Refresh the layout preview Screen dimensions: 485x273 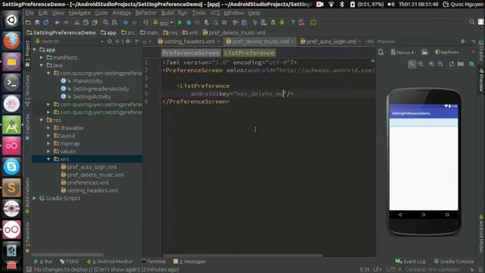452,64
